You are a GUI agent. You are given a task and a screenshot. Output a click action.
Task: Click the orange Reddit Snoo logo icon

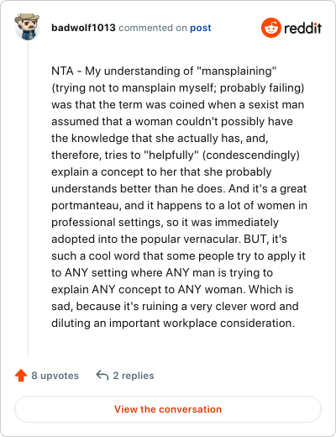[x=271, y=28]
